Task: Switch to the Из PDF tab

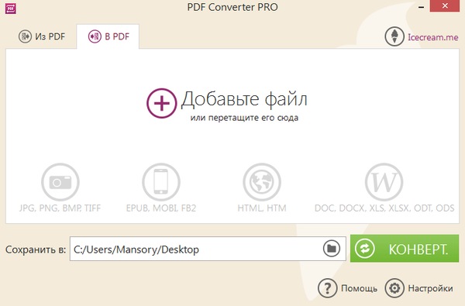Action: coord(42,36)
